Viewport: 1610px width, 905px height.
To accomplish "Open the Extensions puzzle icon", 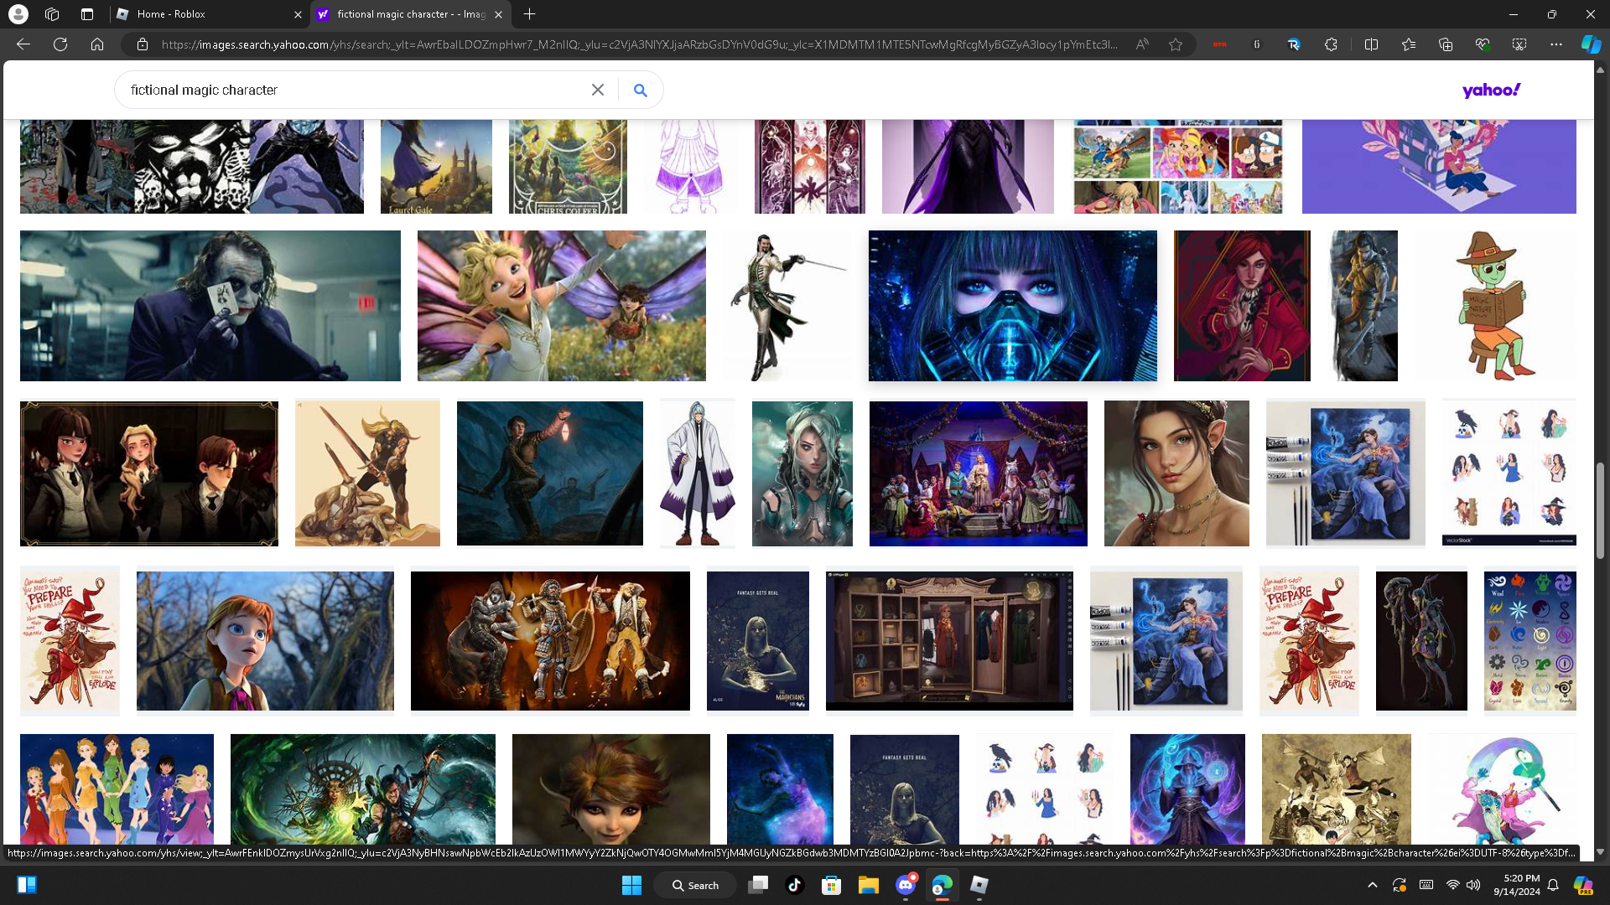I will click(1331, 44).
